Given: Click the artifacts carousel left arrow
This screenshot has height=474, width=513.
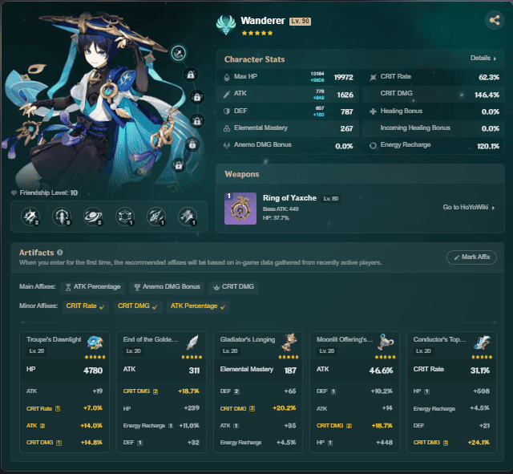Looking at the screenshot, I should click(x=24, y=322).
